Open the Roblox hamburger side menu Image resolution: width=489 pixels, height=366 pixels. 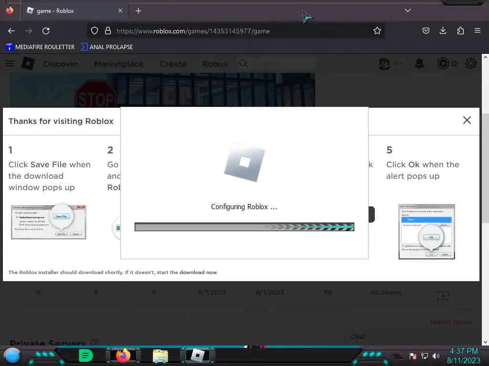click(x=10, y=63)
